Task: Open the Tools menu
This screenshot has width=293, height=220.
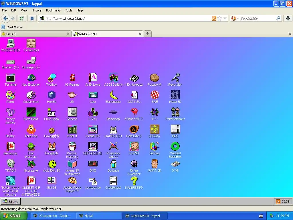Action: [69, 10]
